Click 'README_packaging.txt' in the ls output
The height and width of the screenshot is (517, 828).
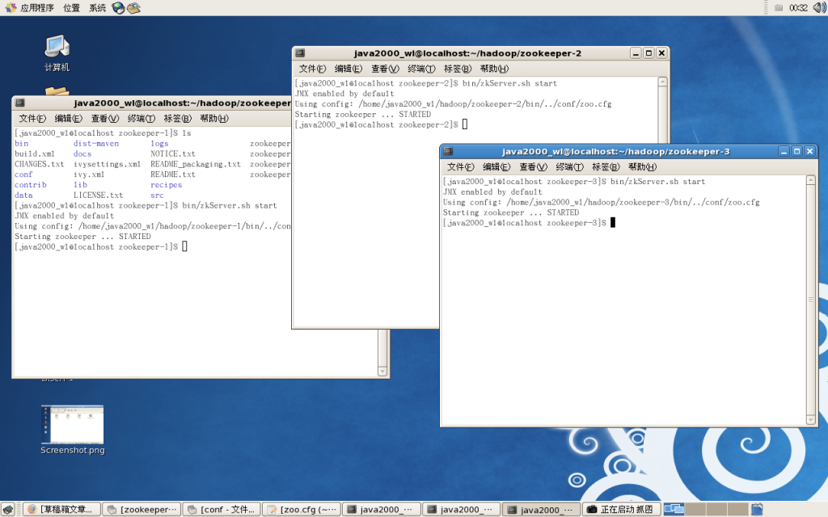[196, 164]
